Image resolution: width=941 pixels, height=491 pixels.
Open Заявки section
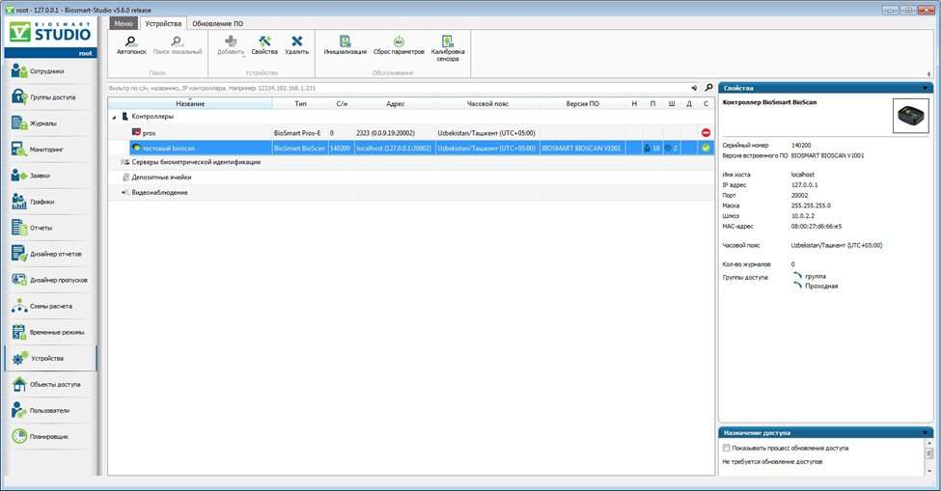tap(50, 176)
